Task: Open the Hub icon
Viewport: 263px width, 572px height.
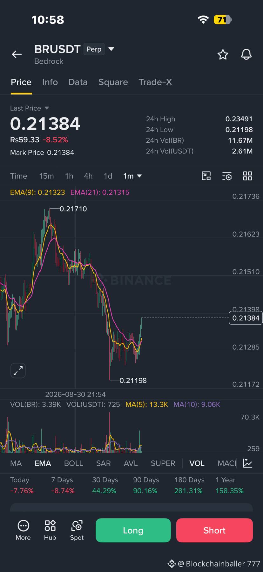Action: [x=50, y=530]
